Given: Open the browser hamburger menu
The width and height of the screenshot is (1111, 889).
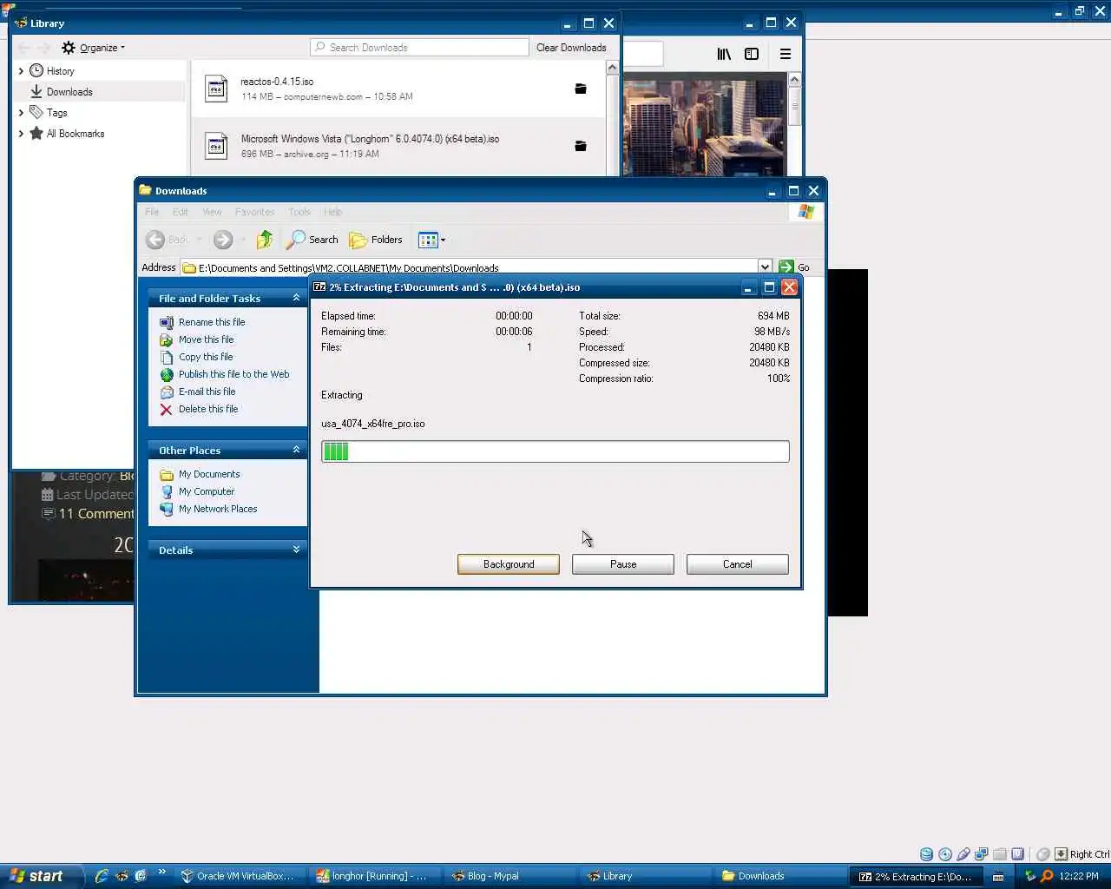Looking at the screenshot, I should pyautogui.click(x=786, y=54).
